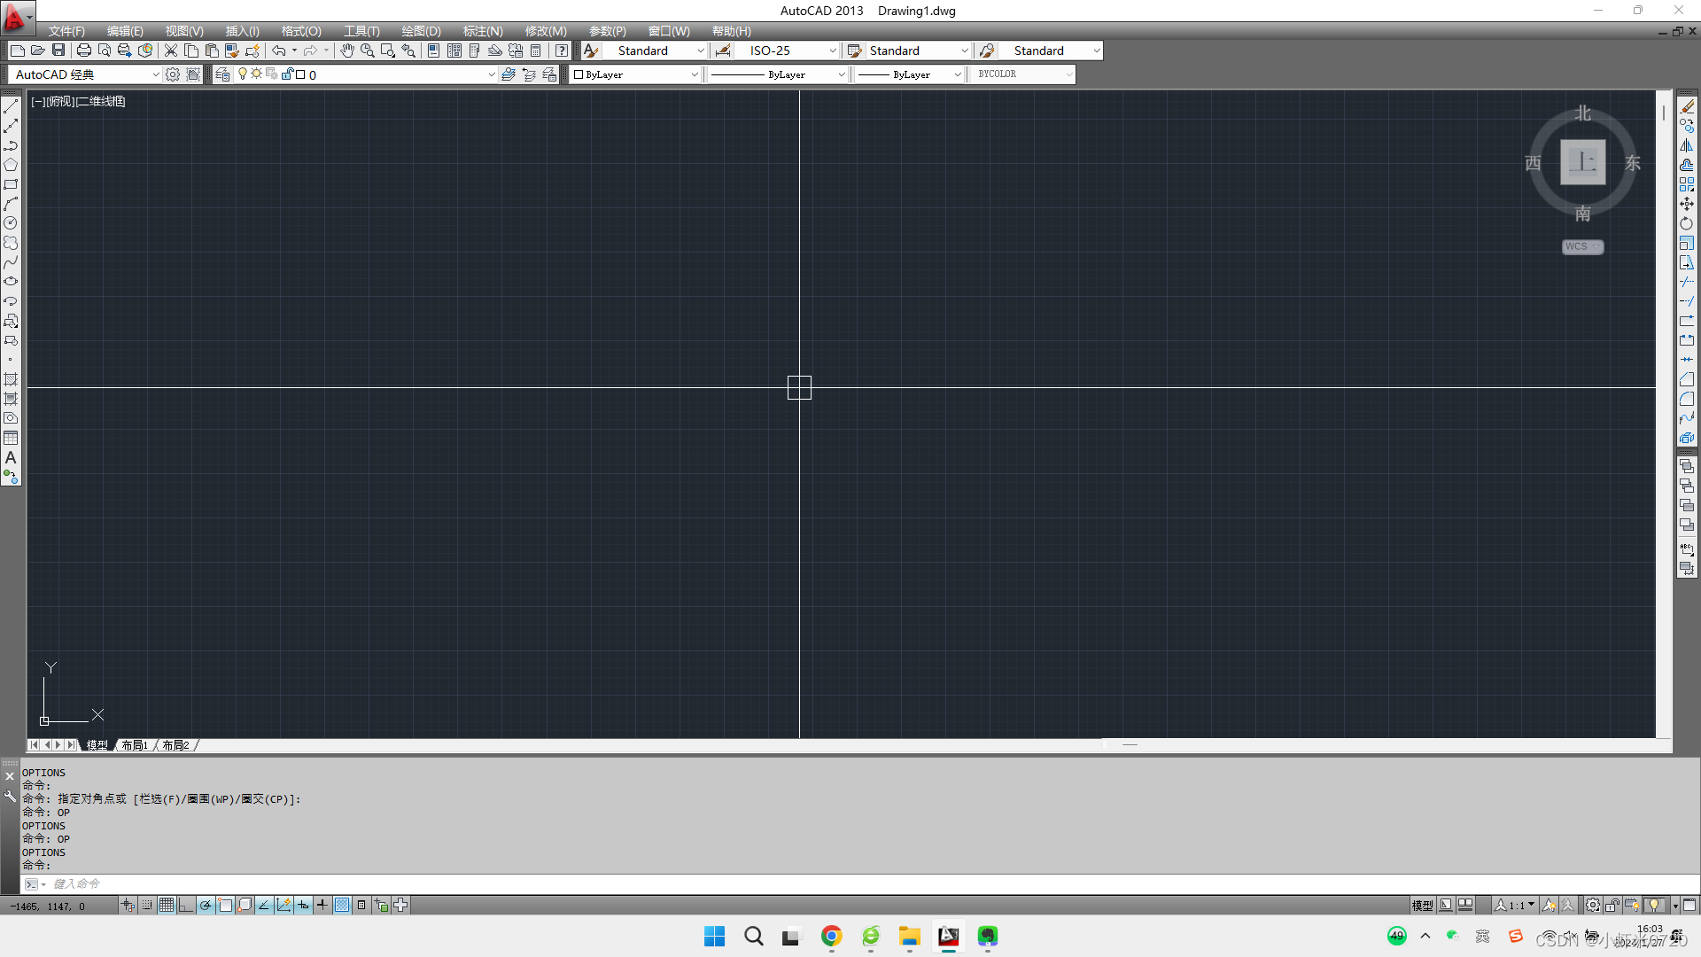Click the WCS button under ViewCube
Image resolution: width=1701 pixels, height=957 pixels.
point(1582,246)
